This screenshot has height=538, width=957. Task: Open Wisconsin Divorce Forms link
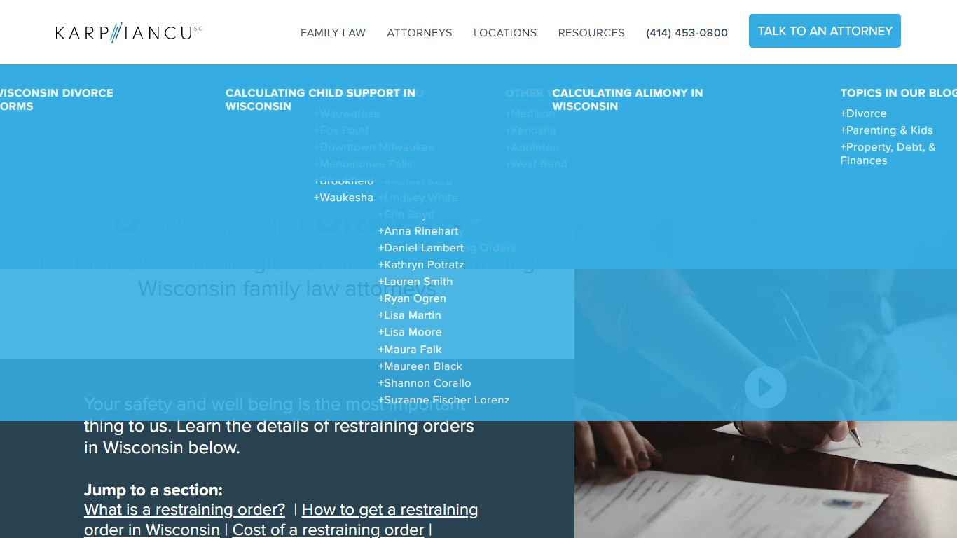point(56,99)
